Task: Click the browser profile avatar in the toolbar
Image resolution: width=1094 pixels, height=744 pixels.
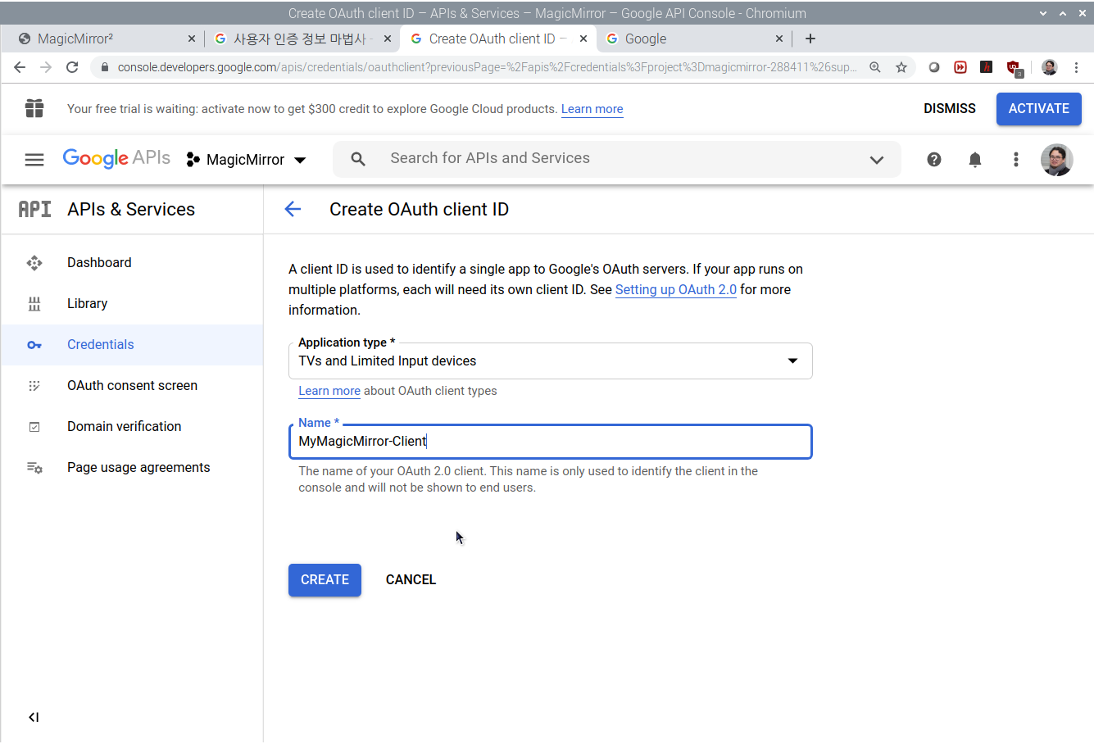Action: tap(1050, 67)
